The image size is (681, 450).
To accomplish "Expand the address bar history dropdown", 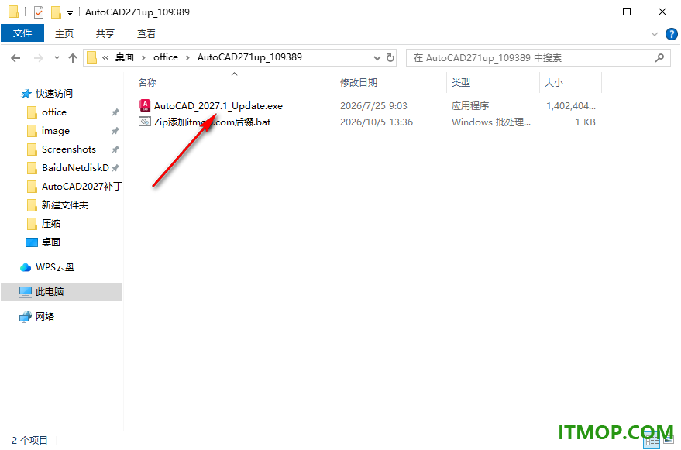I will pyautogui.click(x=377, y=58).
